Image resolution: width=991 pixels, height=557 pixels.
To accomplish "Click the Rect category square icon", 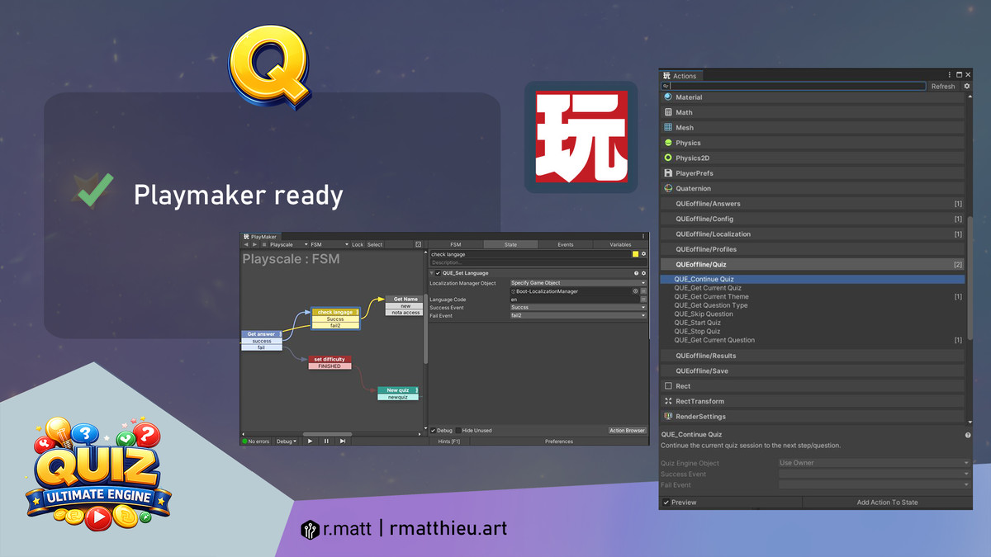I will [x=668, y=386].
